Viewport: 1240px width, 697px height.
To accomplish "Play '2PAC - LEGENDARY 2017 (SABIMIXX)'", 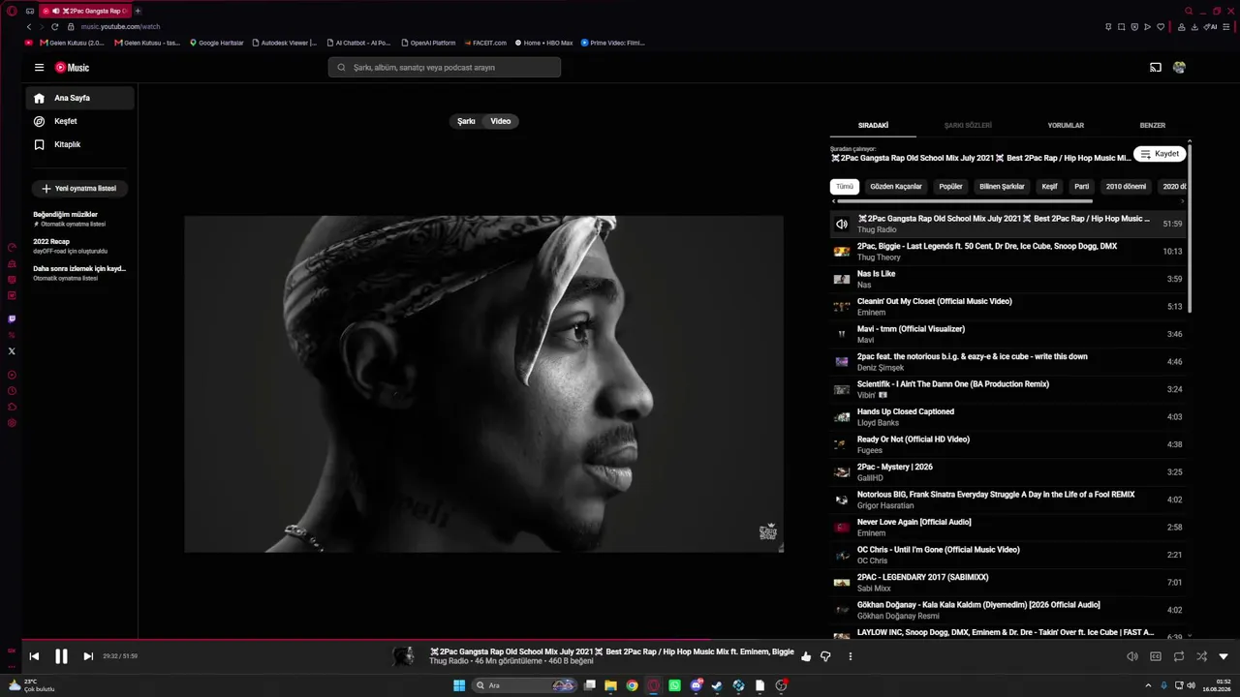I will coord(1007,583).
